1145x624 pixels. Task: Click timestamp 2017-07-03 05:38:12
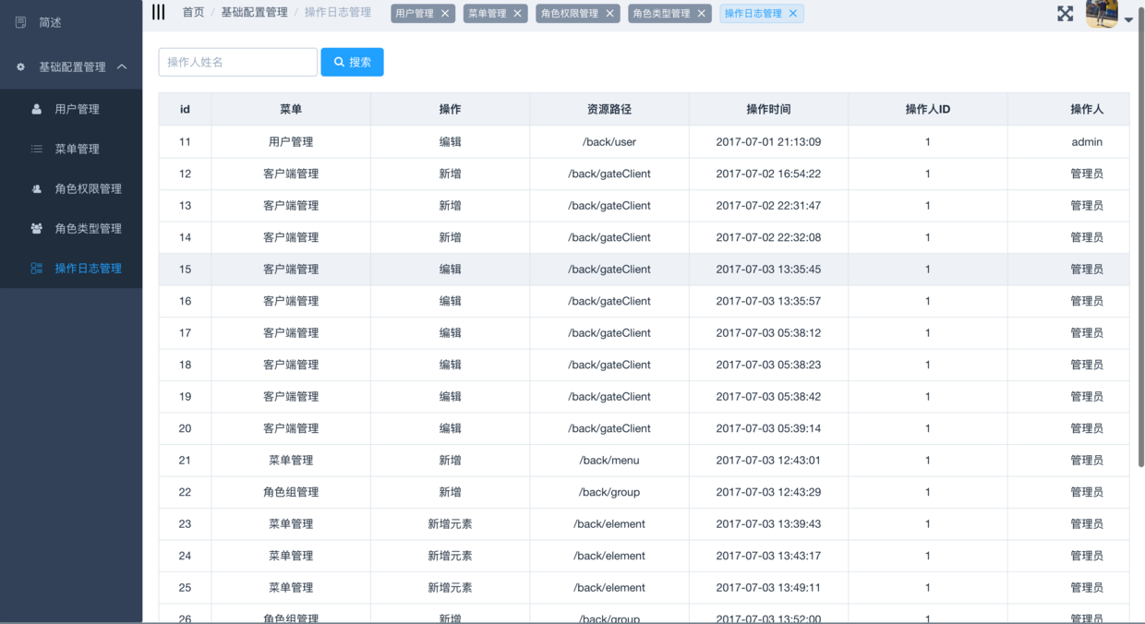[768, 332]
